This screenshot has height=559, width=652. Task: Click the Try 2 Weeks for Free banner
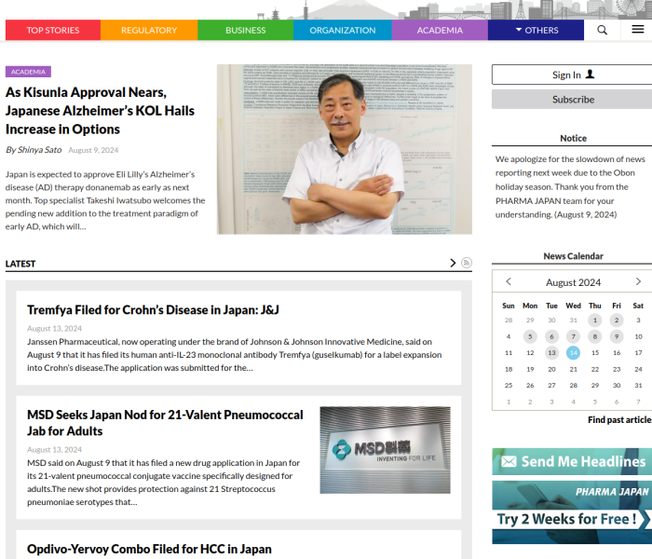[572, 511]
